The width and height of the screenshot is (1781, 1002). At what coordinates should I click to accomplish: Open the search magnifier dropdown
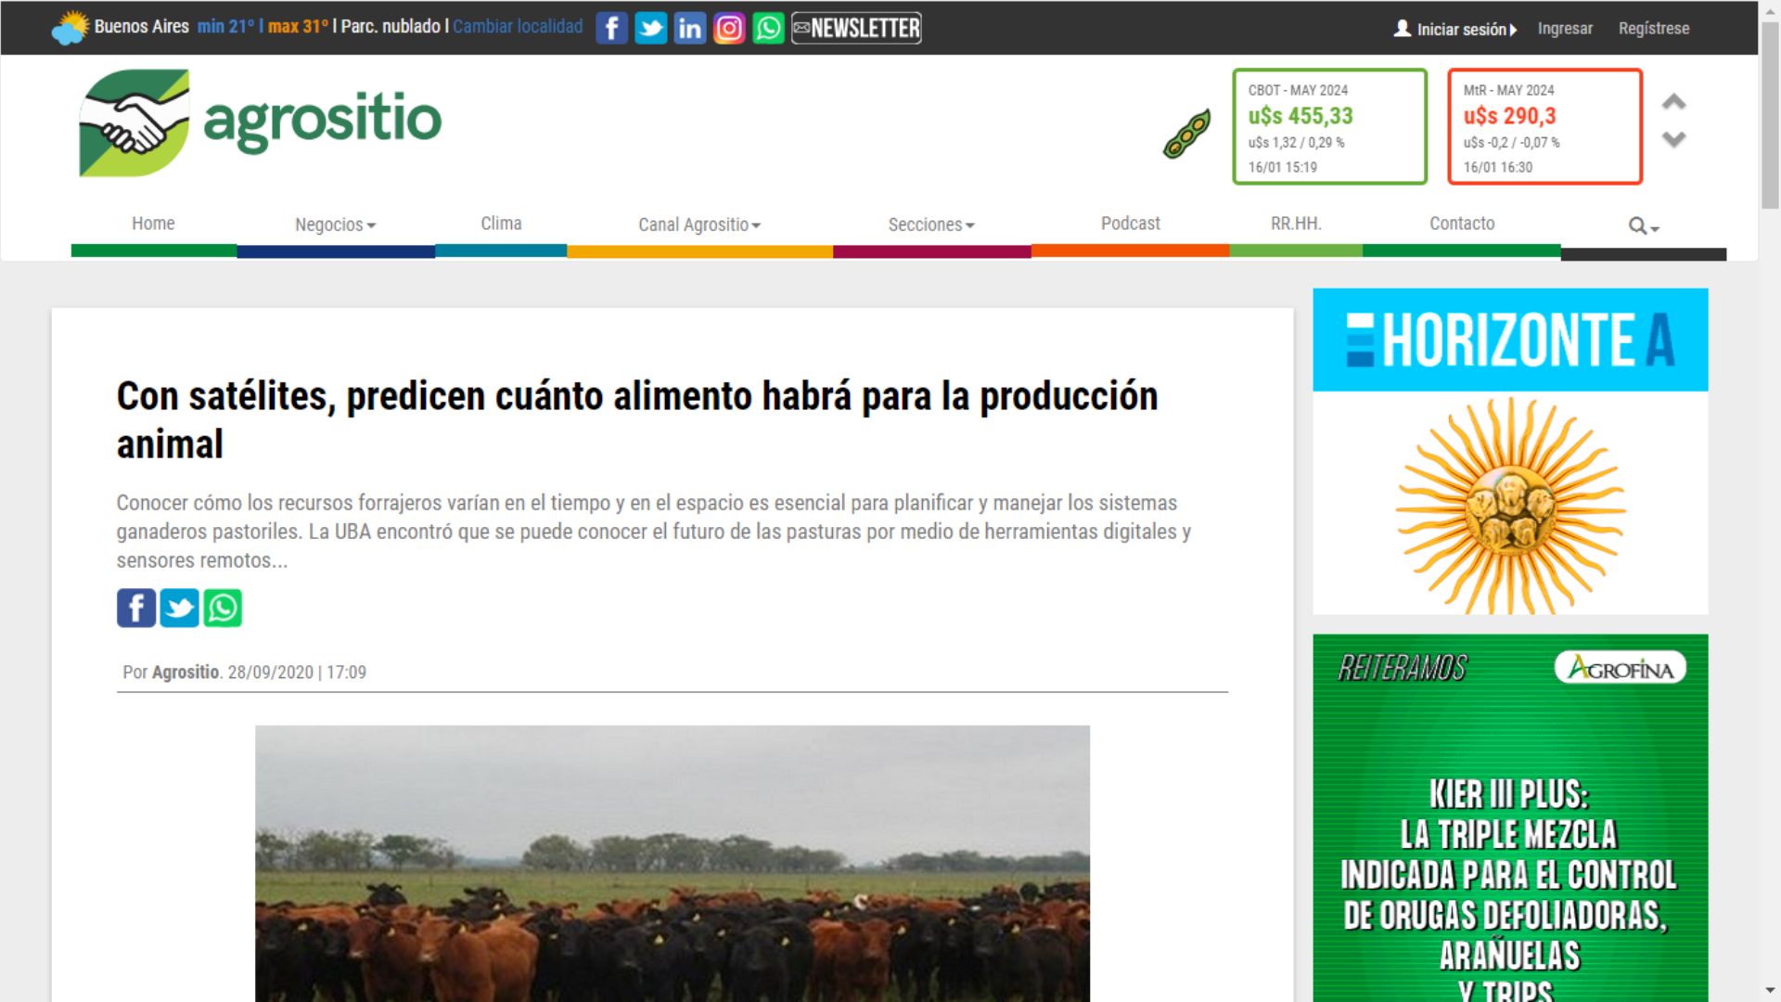pyautogui.click(x=1643, y=225)
